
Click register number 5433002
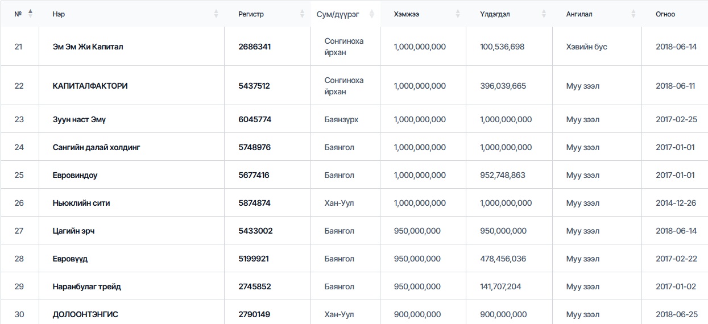[255, 231]
